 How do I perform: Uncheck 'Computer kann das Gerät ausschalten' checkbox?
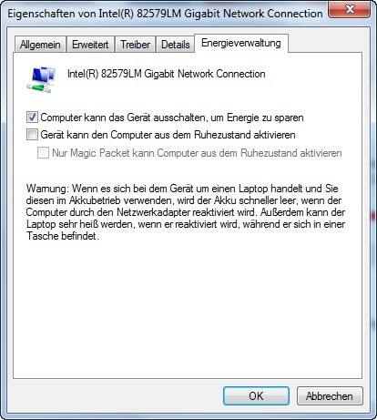coord(32,118)
